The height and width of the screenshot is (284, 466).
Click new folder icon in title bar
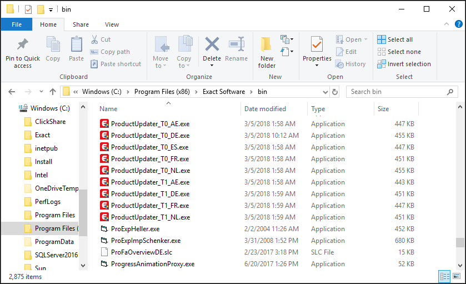[x=41, y=9]
